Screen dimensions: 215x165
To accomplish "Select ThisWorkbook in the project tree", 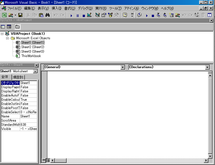I will tap(31, 56).
